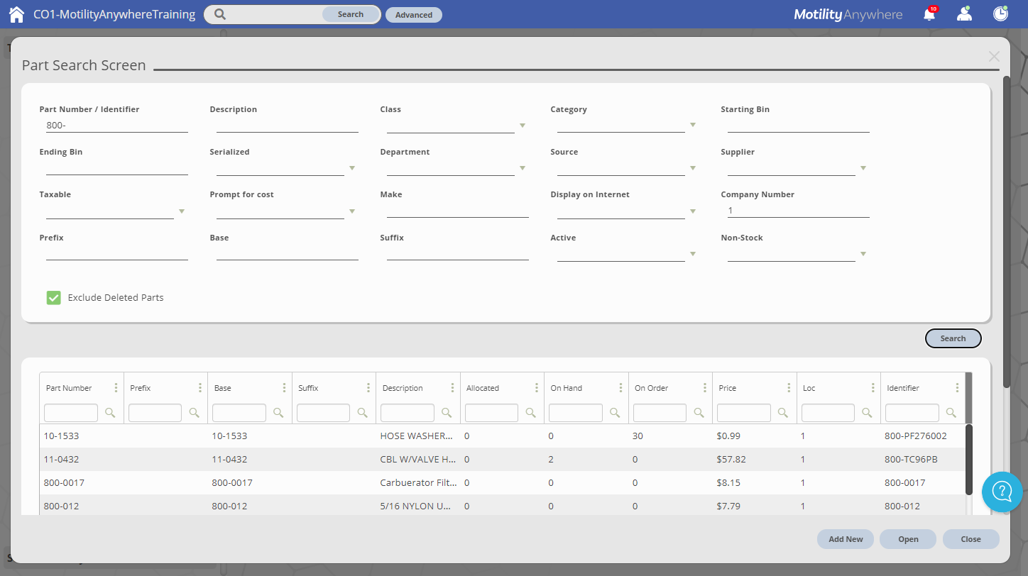
Task: Click Price column filter magnifier
Action: coord(783,413)
